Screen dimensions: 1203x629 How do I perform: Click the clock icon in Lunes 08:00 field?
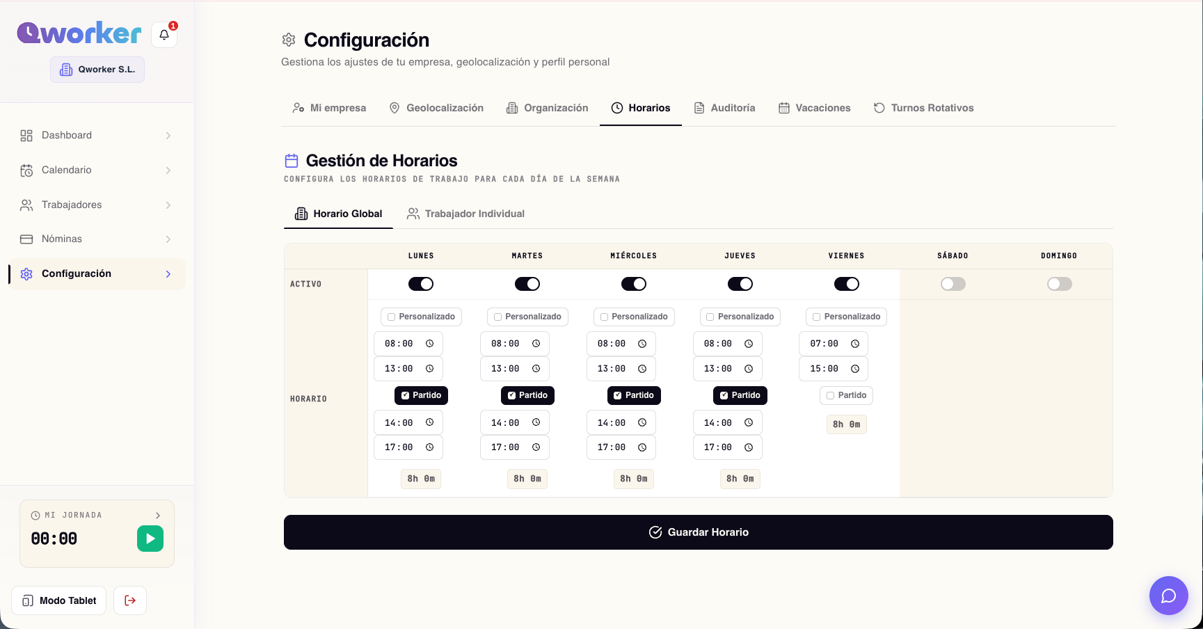pos(430,344)
